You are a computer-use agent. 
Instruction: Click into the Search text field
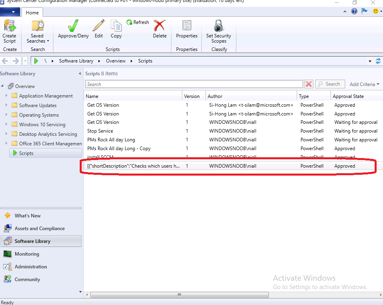194,84
